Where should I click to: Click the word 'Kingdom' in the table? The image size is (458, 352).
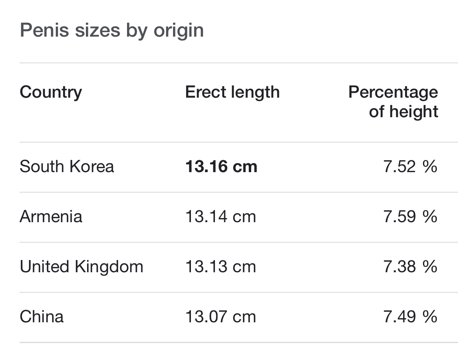(109, 267)
